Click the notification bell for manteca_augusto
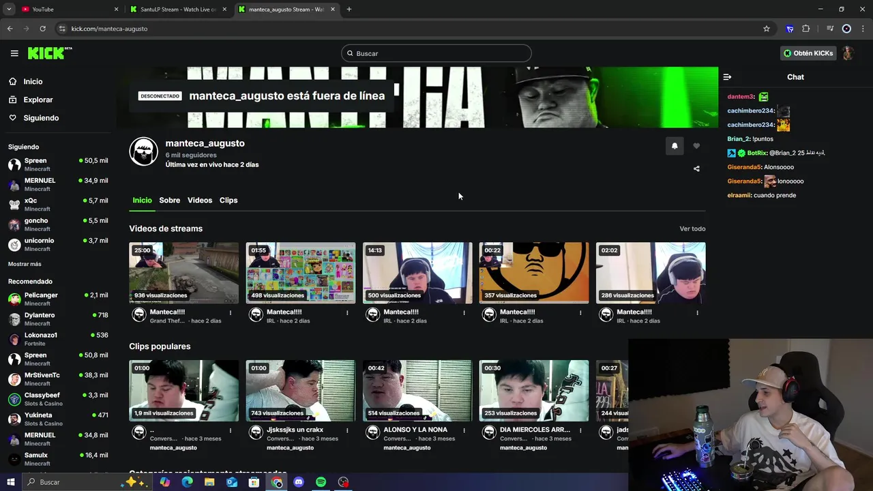Image resolution: width=873 pixels, height=491 pixels. click(675, 146)
